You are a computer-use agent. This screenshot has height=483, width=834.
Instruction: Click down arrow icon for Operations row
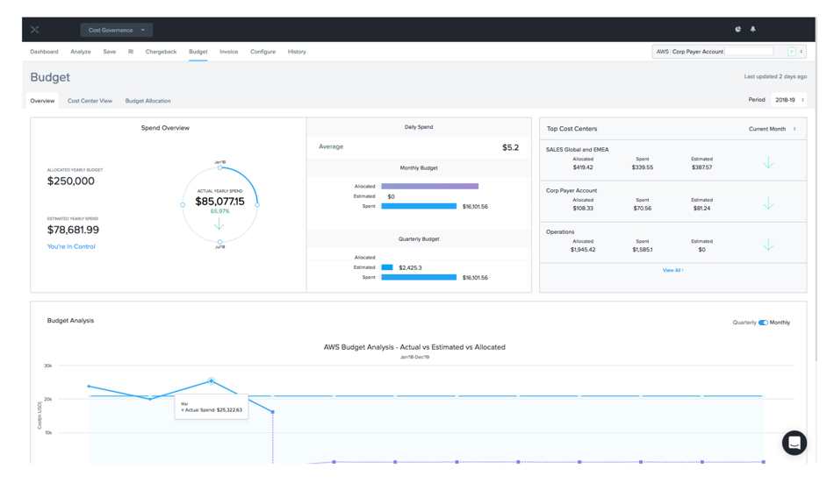click(x=768, y=245)
